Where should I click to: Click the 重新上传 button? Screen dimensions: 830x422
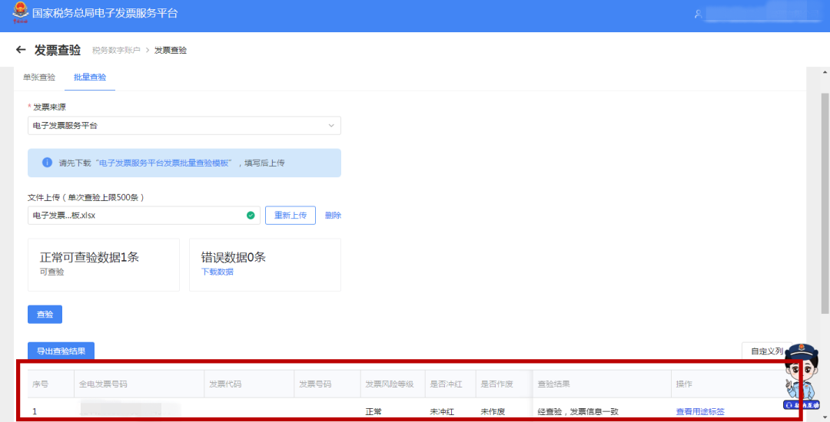coord(290,216)
